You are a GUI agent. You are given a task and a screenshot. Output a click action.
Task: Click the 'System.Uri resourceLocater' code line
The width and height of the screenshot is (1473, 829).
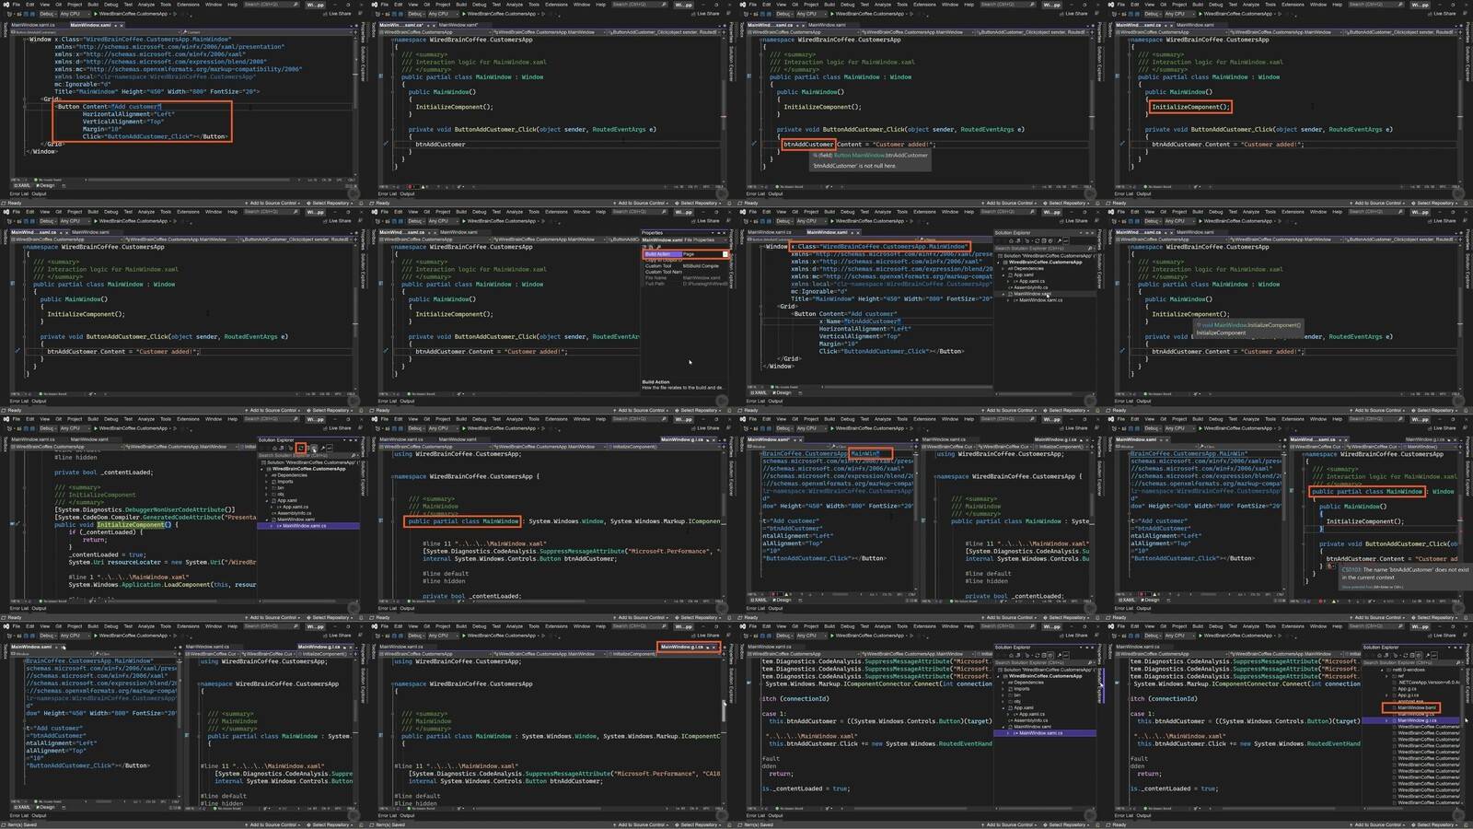[x=163, y=562]
